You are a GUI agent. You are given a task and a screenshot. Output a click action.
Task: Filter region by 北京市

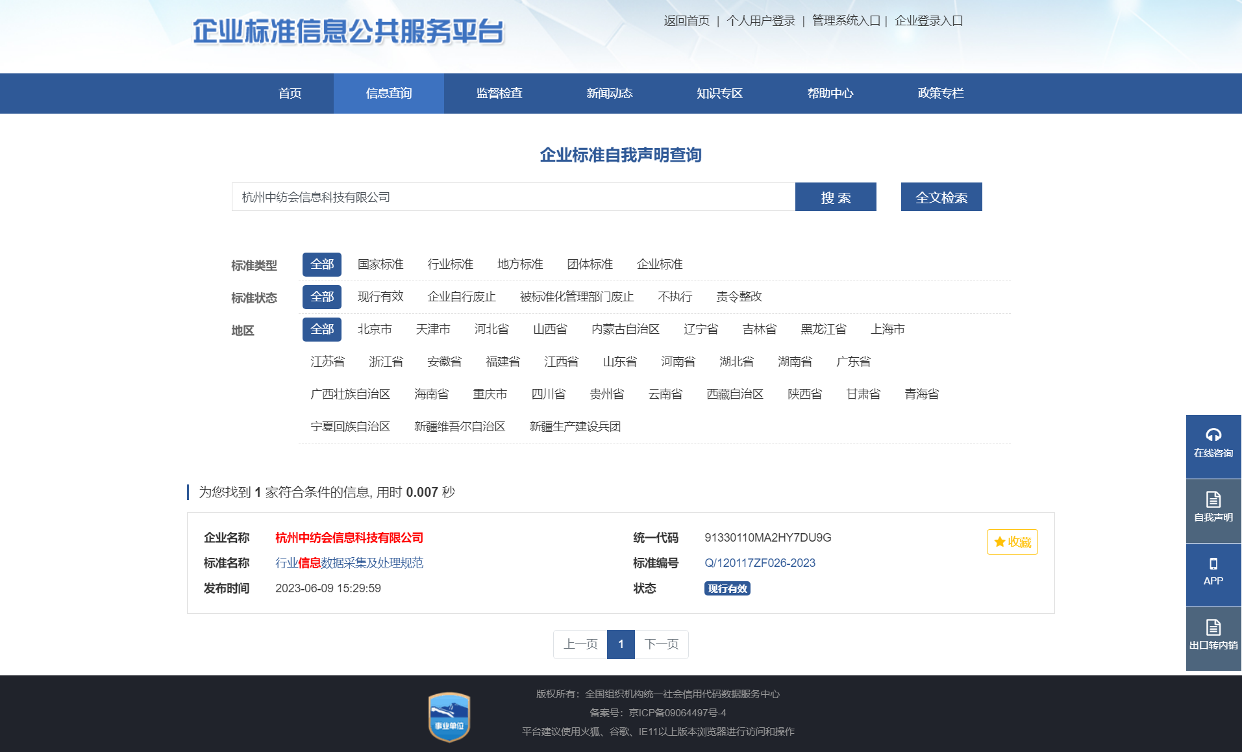pos(375,329)
